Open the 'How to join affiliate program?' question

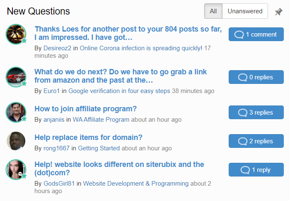[x=85, y=109]
